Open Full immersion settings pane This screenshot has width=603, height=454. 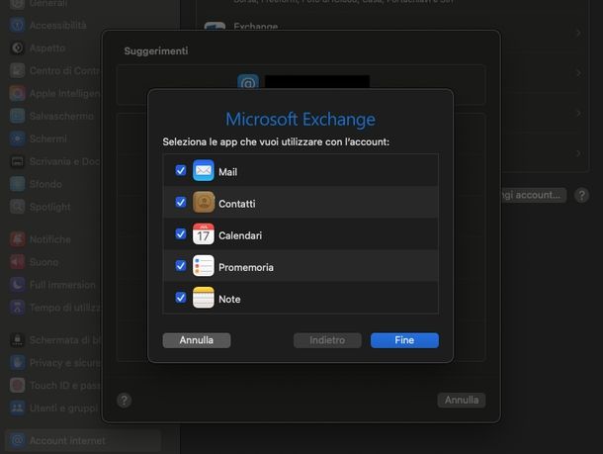click(61, 285)
